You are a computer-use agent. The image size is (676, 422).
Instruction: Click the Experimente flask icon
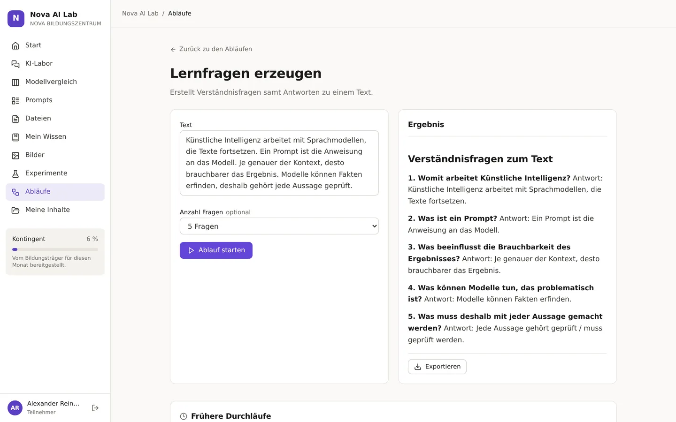15,173
